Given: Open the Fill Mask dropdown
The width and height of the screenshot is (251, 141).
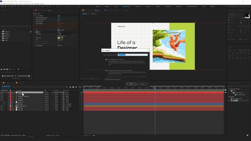Looking at the screenshot, I should [65, 34].
